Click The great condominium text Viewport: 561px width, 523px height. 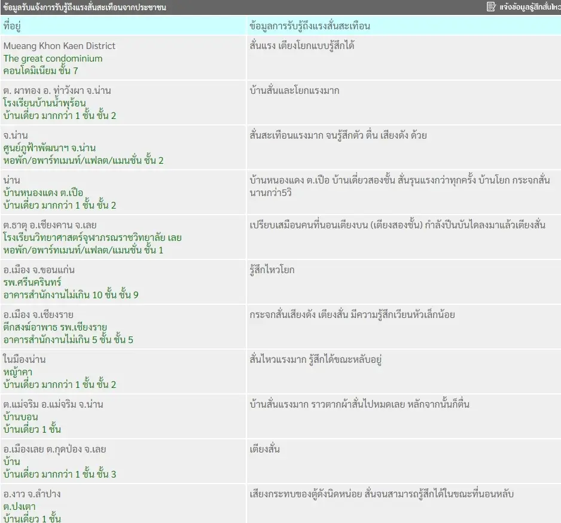click(53, 58)
